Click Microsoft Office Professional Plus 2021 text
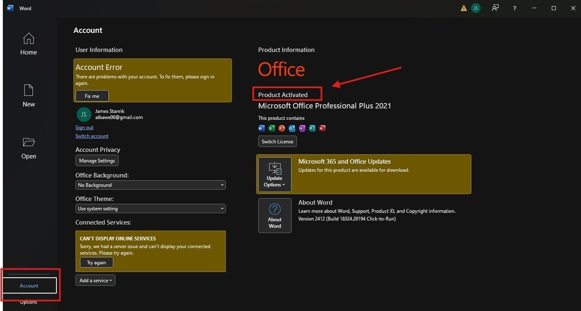Viewport: 581px width, 311px height. click(x=325, y=106)
